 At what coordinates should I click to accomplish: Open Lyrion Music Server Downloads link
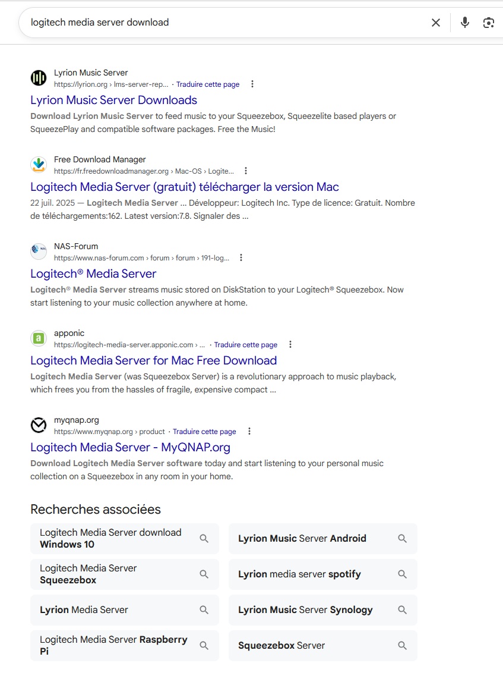click(114, 100)
